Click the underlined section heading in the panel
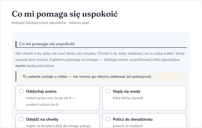 47,44
